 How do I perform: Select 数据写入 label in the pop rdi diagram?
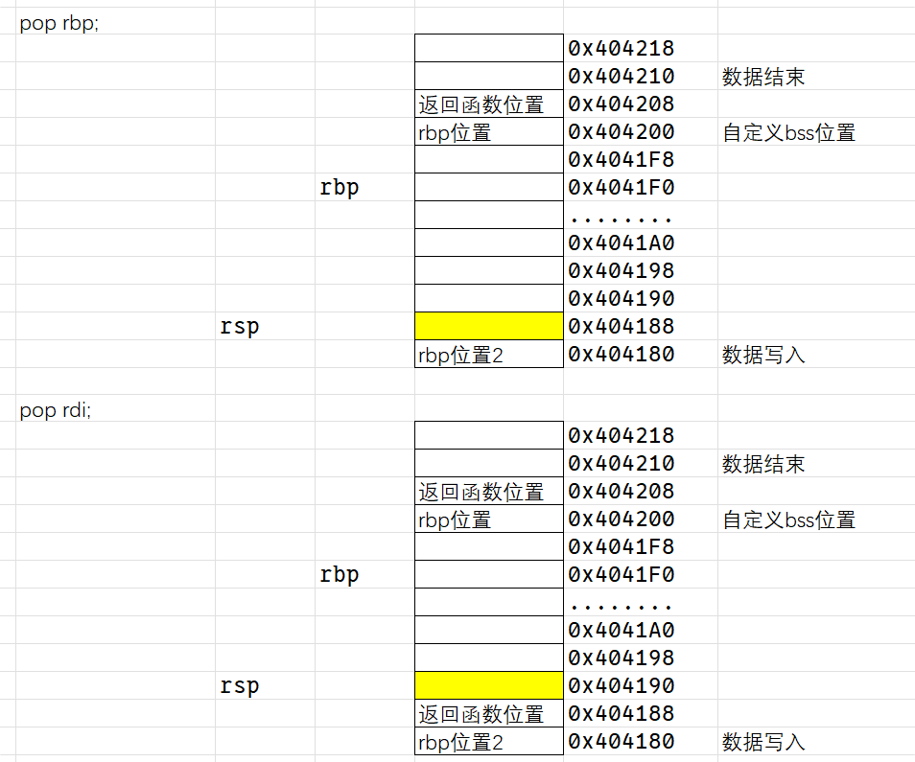pyautogui.click(x=763, y=742)
